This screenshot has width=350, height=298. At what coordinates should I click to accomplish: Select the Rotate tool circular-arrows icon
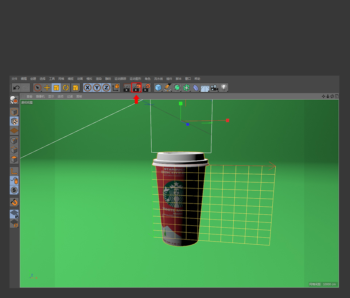click(66, 88)
